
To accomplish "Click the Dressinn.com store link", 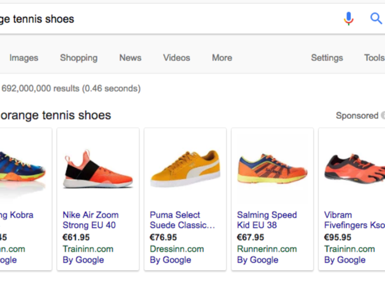I will point(177,249).
